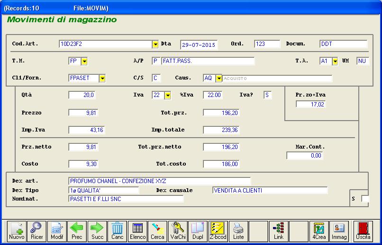
Task: Click the Tot.prz. field showing 196,20
Action: pyautogui.click(x=221, y=113)
